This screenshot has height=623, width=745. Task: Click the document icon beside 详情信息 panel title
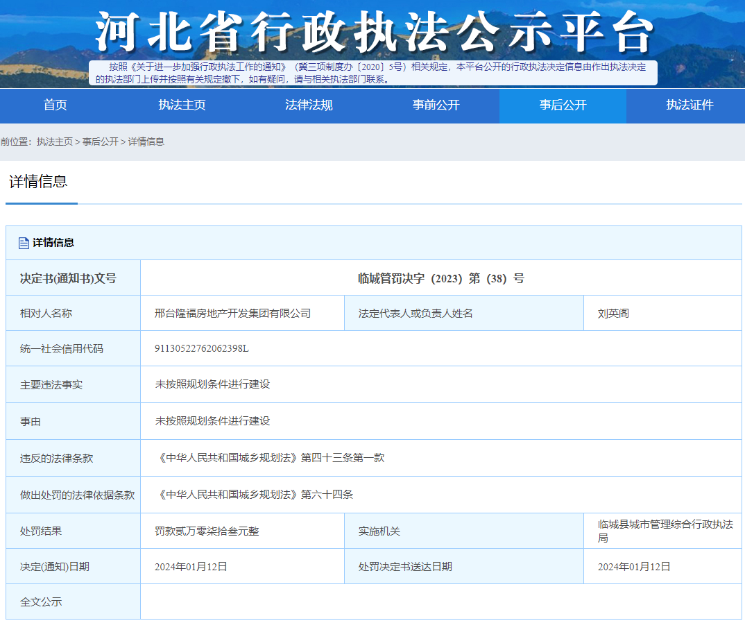[24, 243]
